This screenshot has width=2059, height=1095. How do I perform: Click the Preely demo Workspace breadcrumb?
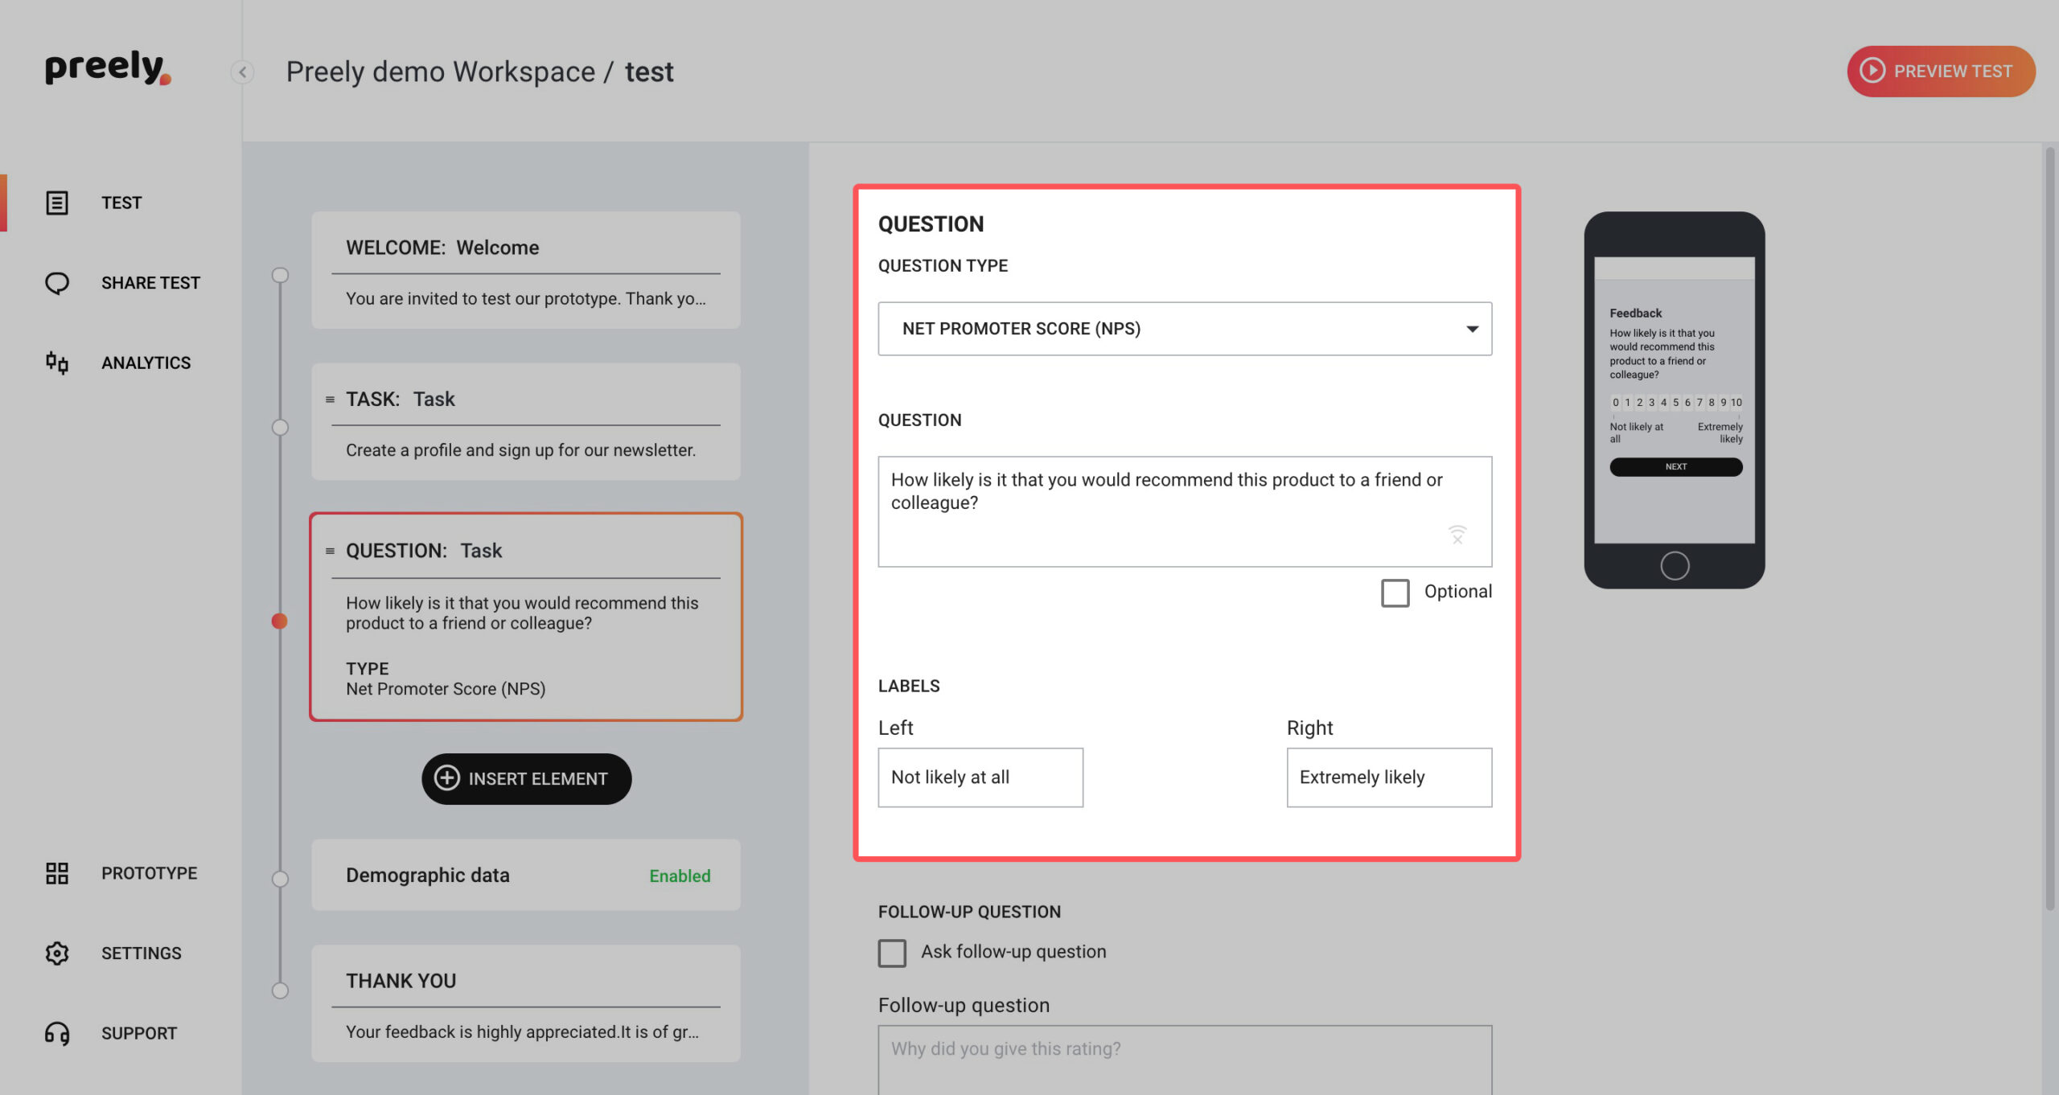click(x=440, y=72)
